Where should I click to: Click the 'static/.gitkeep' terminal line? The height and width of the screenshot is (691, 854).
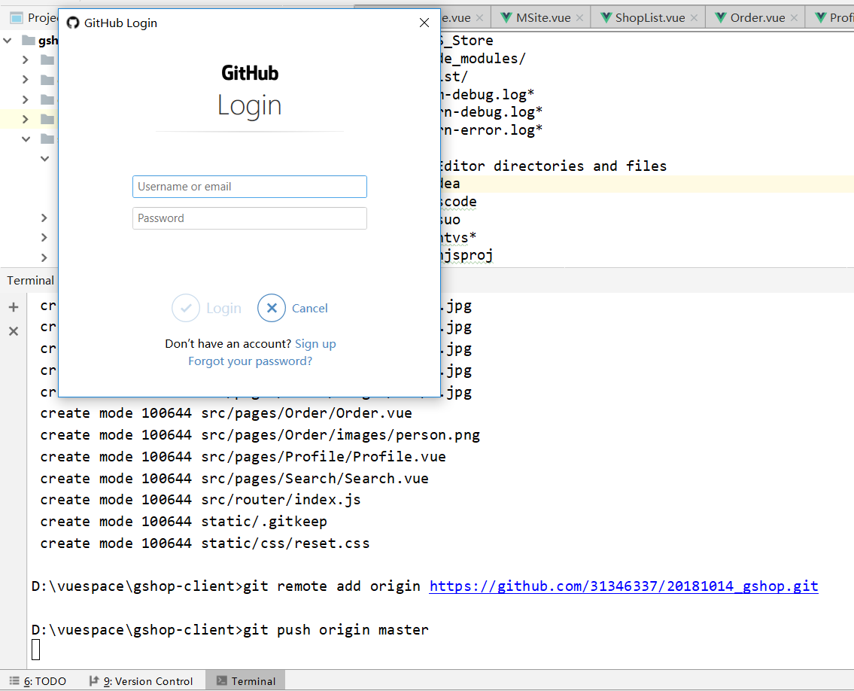(184, 522)
